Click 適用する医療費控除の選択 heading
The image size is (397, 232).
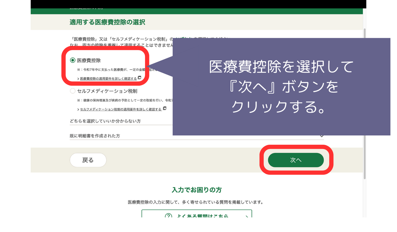pos(107,22)
